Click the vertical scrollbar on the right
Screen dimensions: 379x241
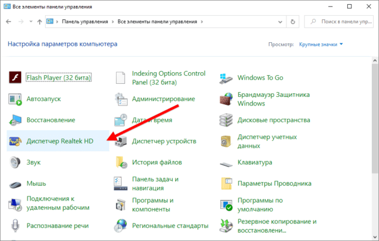tap(374, 120)
